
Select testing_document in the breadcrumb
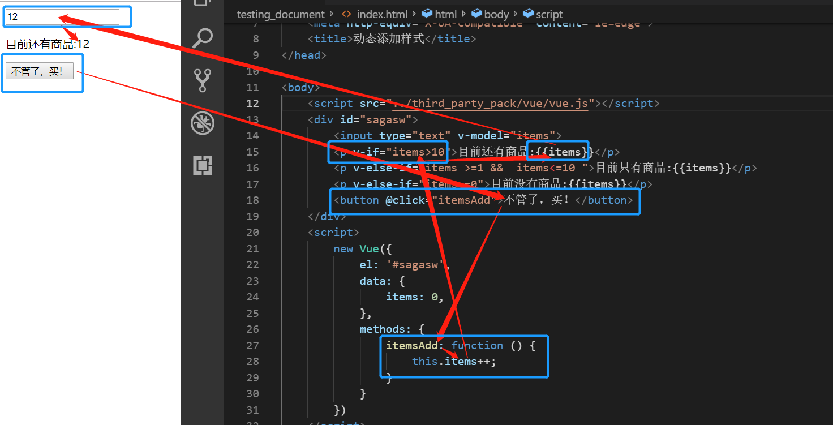coord(281,14)
